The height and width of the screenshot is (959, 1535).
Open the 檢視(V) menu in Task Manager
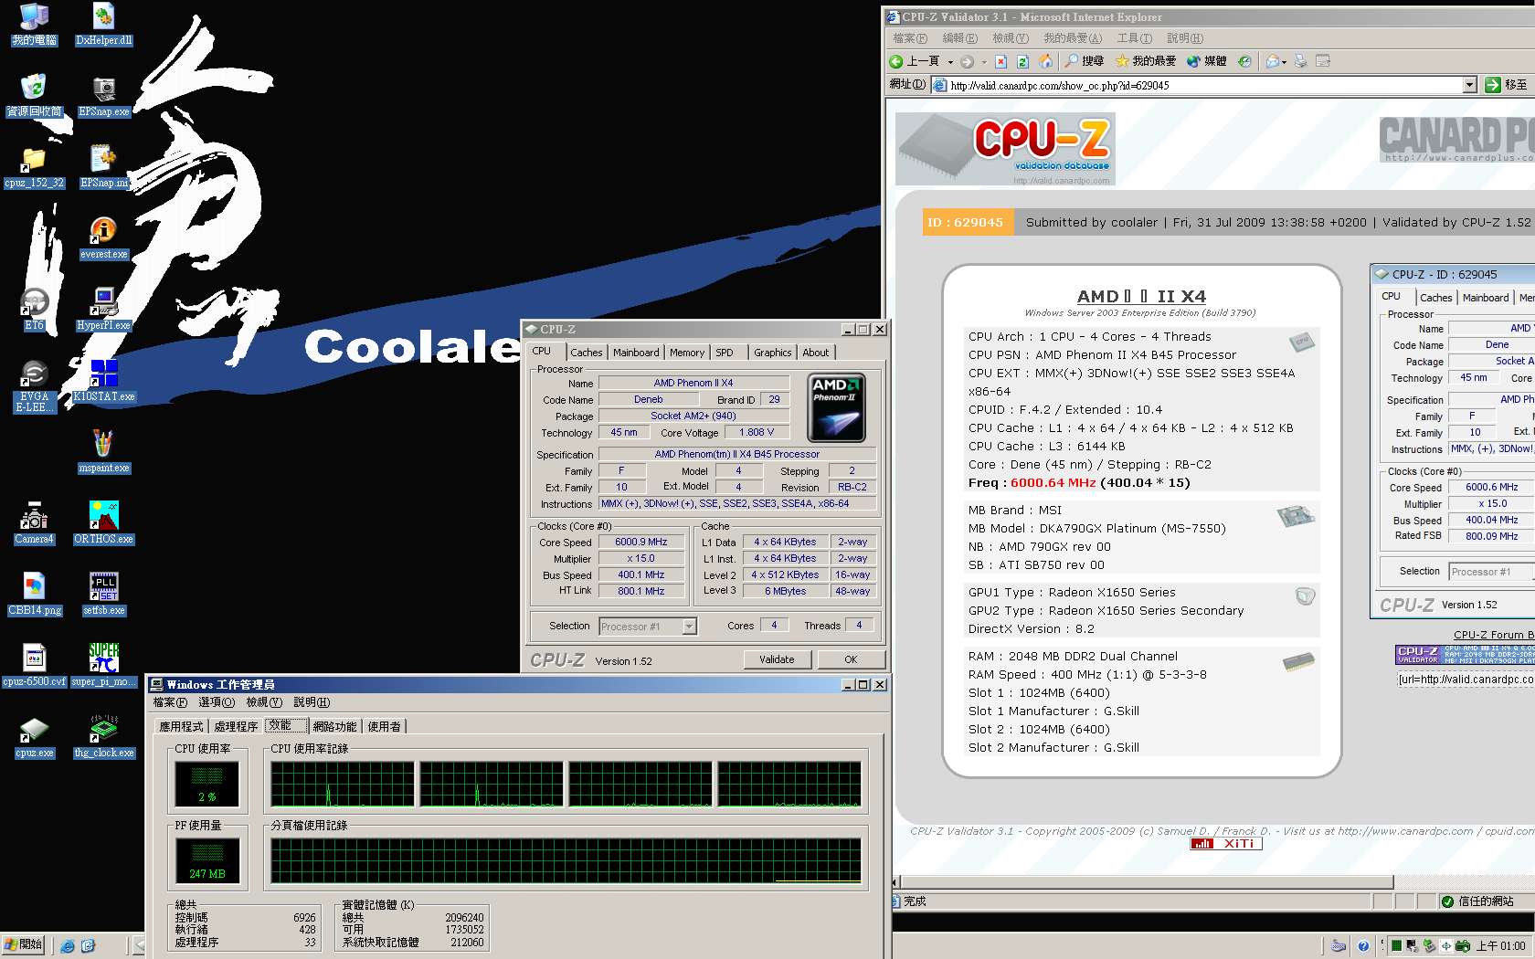tap(264, 702)
